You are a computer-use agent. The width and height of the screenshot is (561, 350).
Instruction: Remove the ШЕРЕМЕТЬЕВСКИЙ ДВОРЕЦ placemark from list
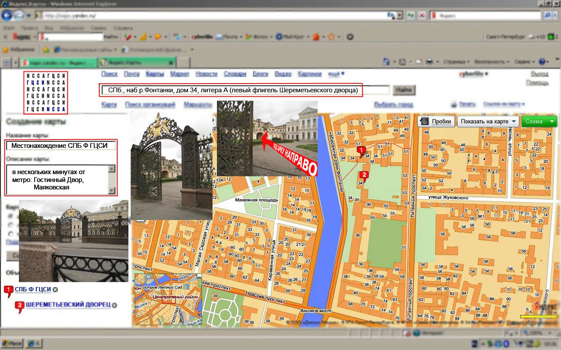[x=114, y=305]
